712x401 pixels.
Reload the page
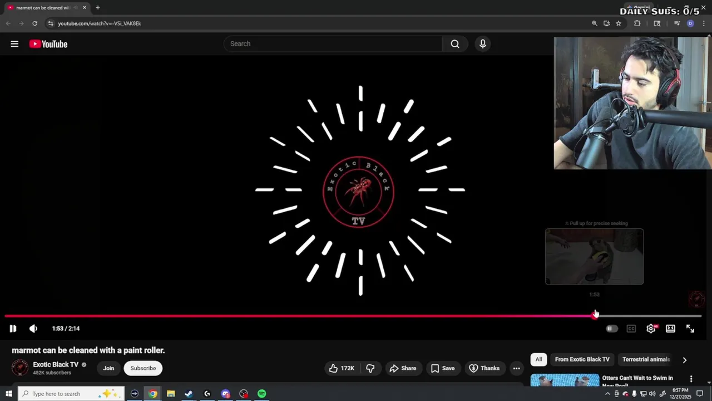[34, 23]
